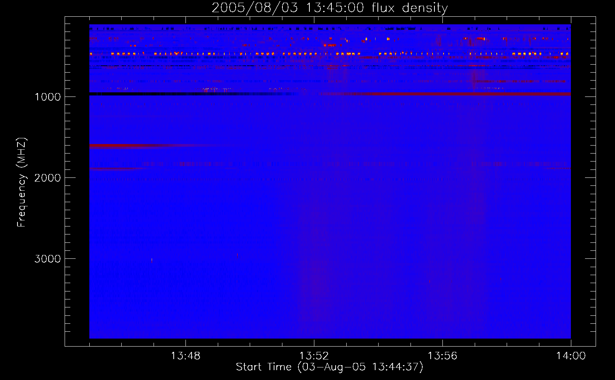Click the '13:52' time axis label
The width and height of the screenshot is (615, 380).
(x=314, y=356)
